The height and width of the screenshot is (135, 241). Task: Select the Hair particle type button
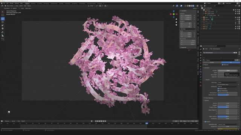tap(231, 63)
